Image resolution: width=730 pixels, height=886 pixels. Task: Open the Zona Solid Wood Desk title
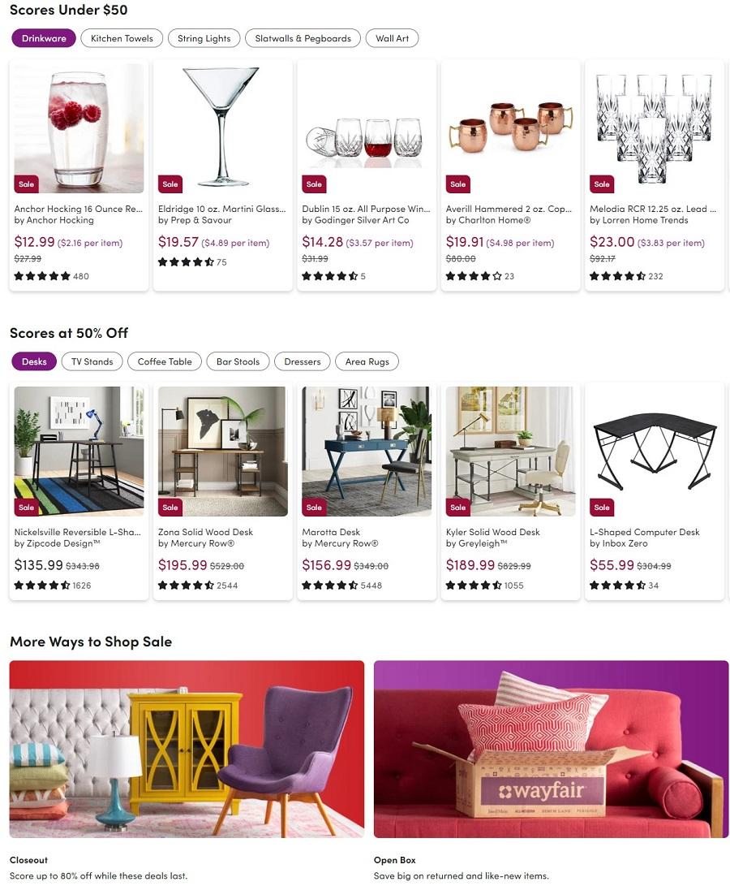(x=205, y=532)
